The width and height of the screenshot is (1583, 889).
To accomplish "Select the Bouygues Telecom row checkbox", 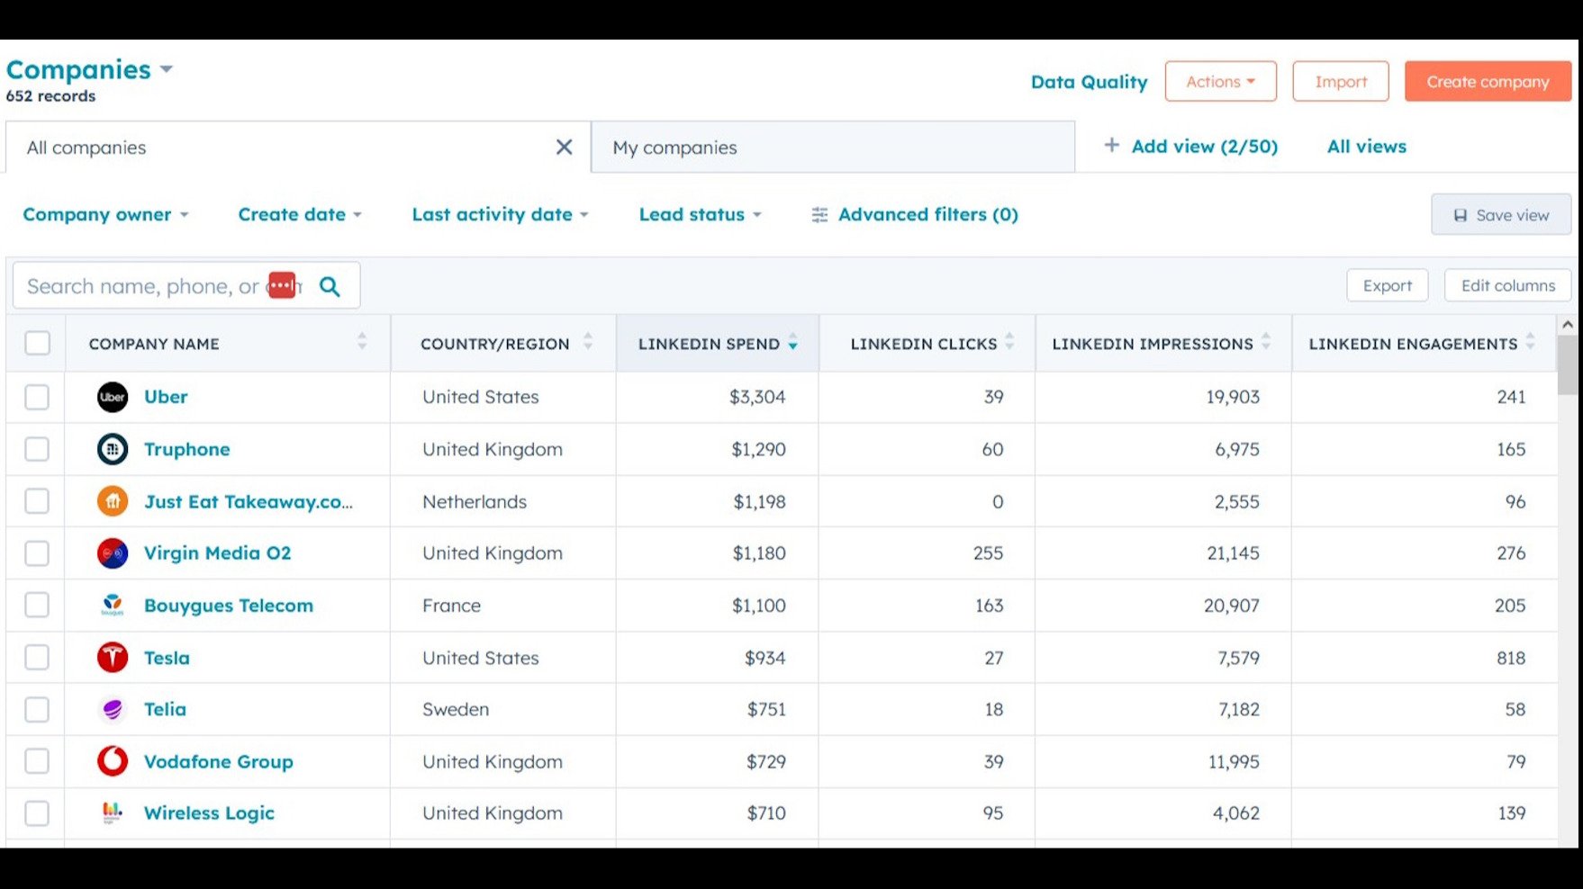I will pyautogui.click(x=37, y=606).
